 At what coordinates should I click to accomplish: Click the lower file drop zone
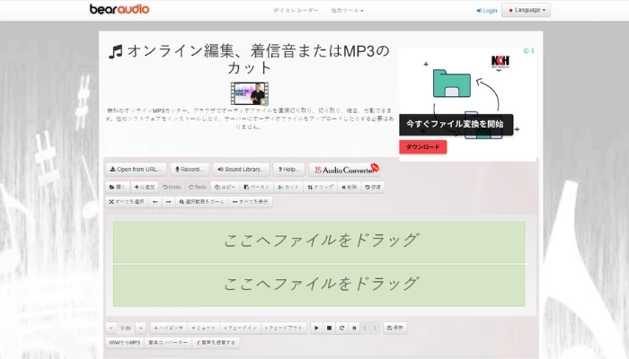pyautogui.click(x=319, y=285)
